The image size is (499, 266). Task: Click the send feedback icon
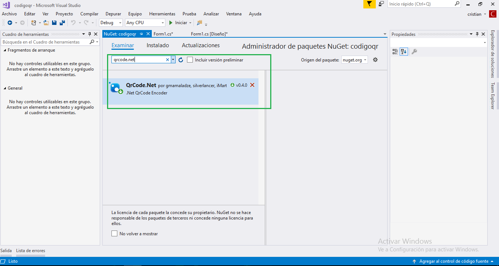[382, 4]
